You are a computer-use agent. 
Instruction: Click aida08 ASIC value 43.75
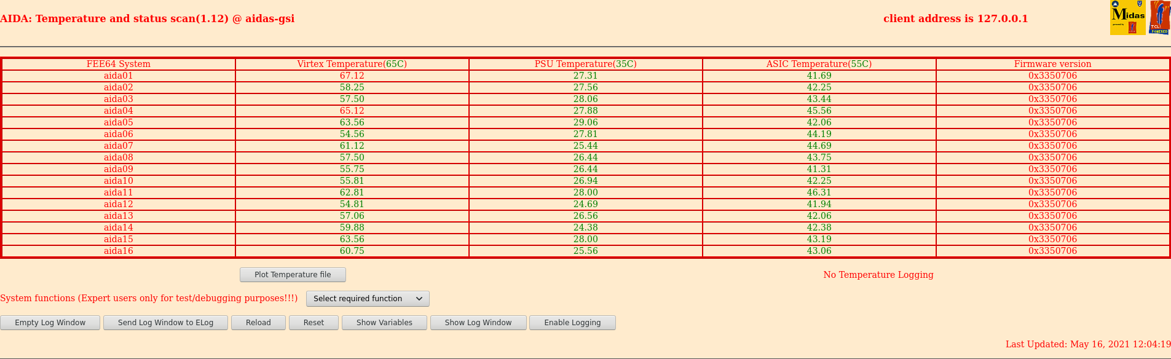point(819,157)
